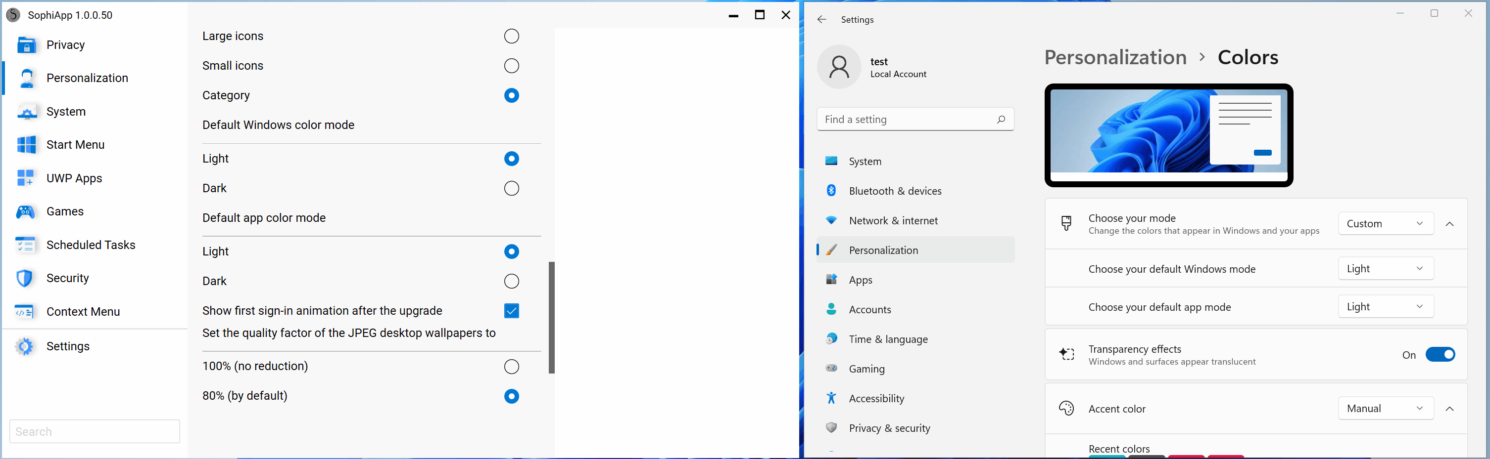
Task: Open the Choose your mode Custom dropdown
Action: pos(1385,224)
